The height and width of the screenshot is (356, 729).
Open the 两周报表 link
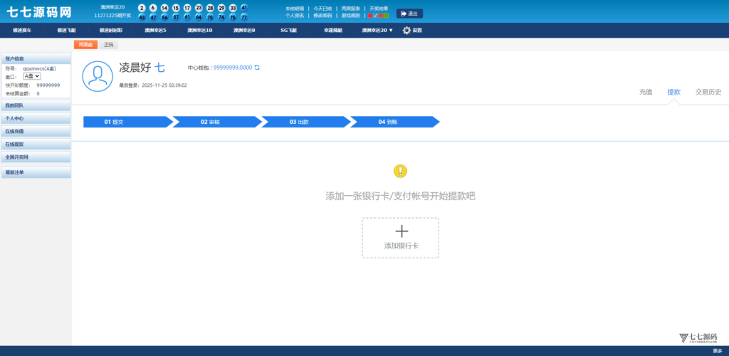tap(350, 9)
